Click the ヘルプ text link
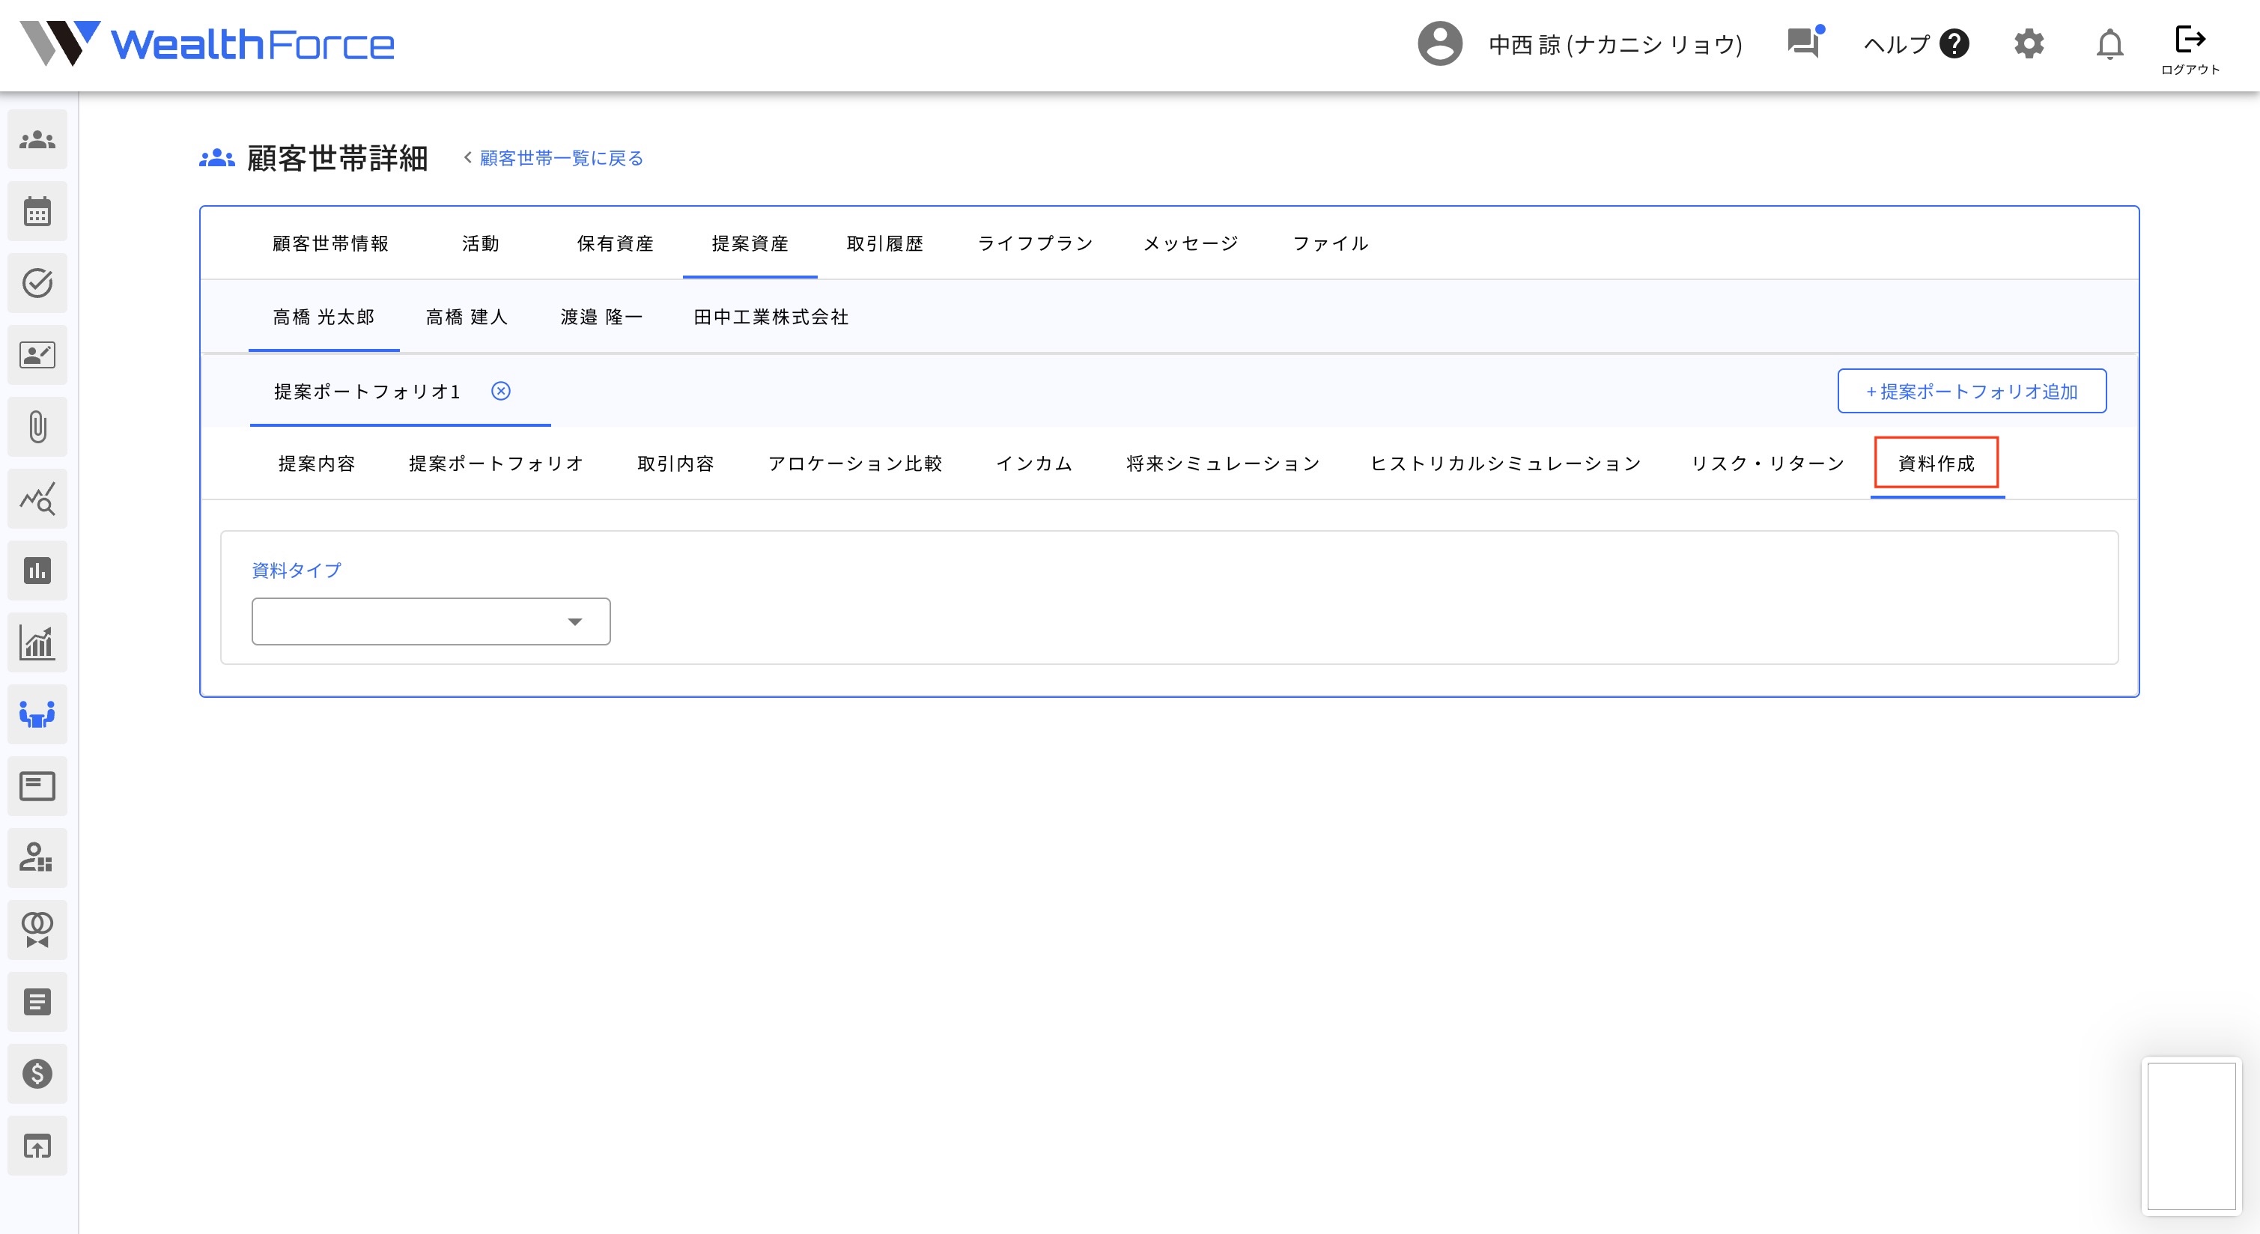Viewport: 2260px width, 1234px height. (1897, 44)
